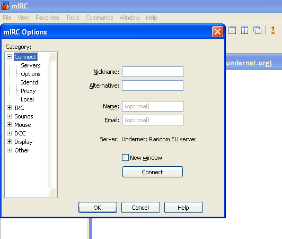Click the 'Undernet: Random EU server' text
Image resolution: width=282 pixels, height=239 pixels.
pyautogui.click(x=159, y=139)
